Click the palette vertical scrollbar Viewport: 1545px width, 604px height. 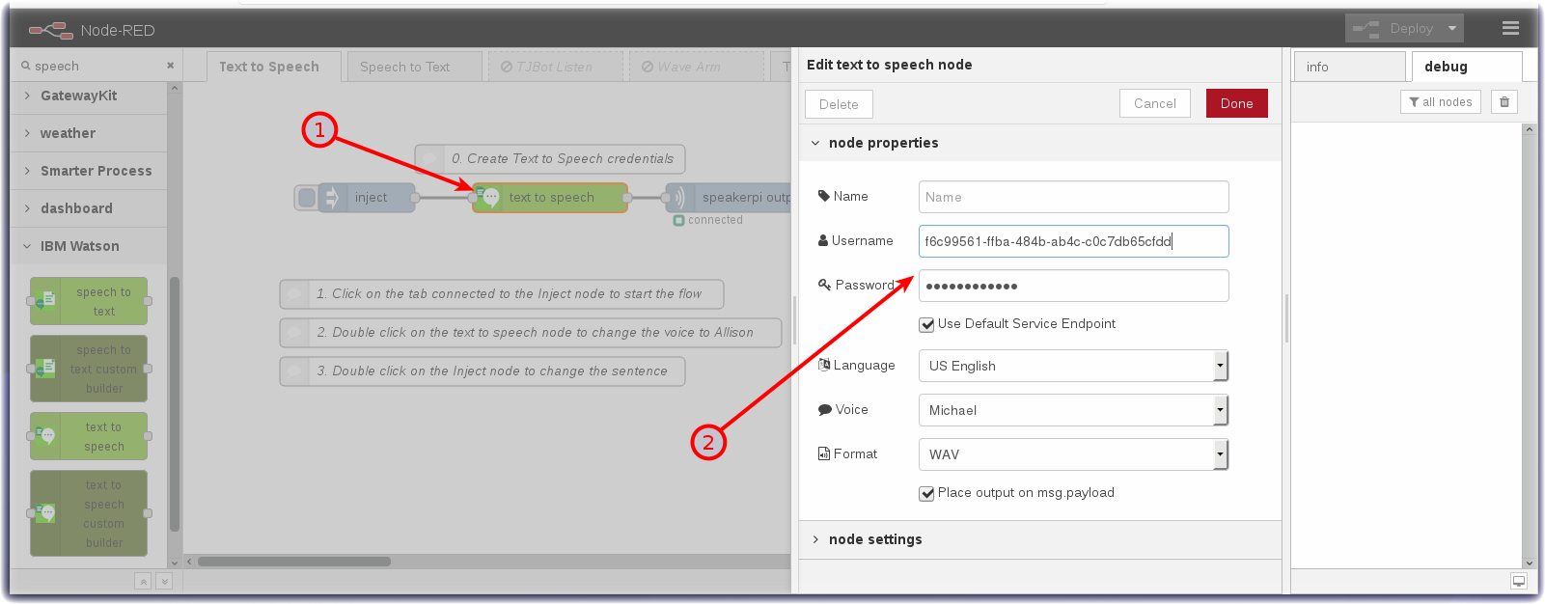pyautogui.click(x=175, y=405)
